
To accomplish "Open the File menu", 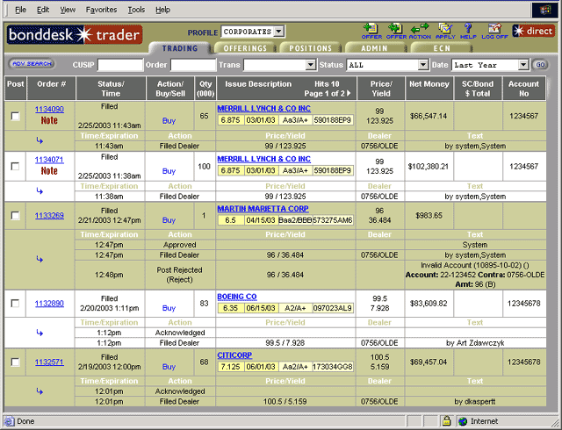I will [x=20, y=10].
